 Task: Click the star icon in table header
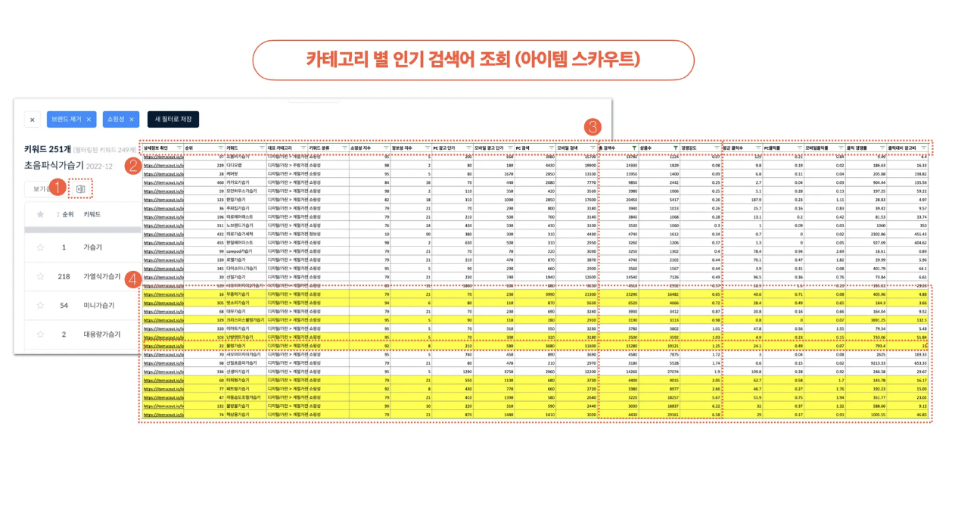[40, 214]
